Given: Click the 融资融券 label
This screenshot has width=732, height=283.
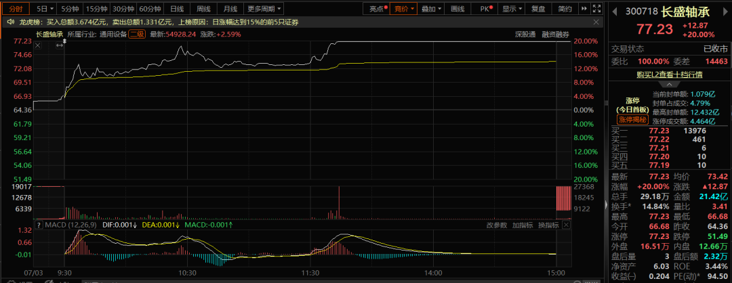Looking at the screenshot, I should pyautogui.click(x=556, y=34).
